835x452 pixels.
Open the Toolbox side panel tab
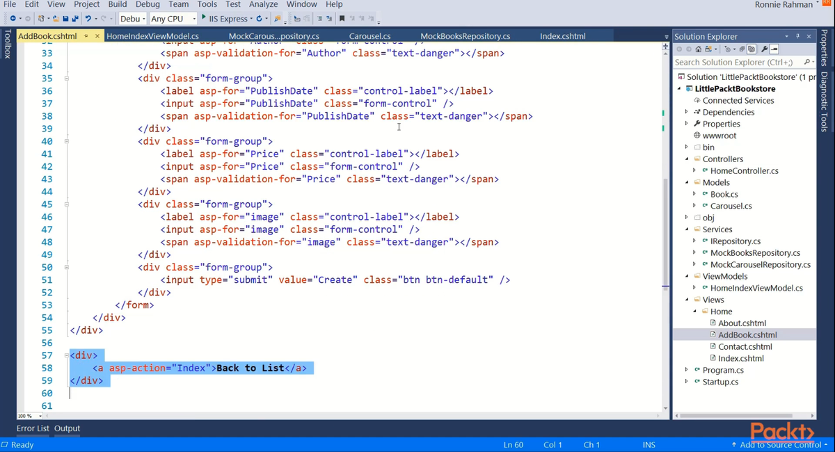(x=7, y=44)
